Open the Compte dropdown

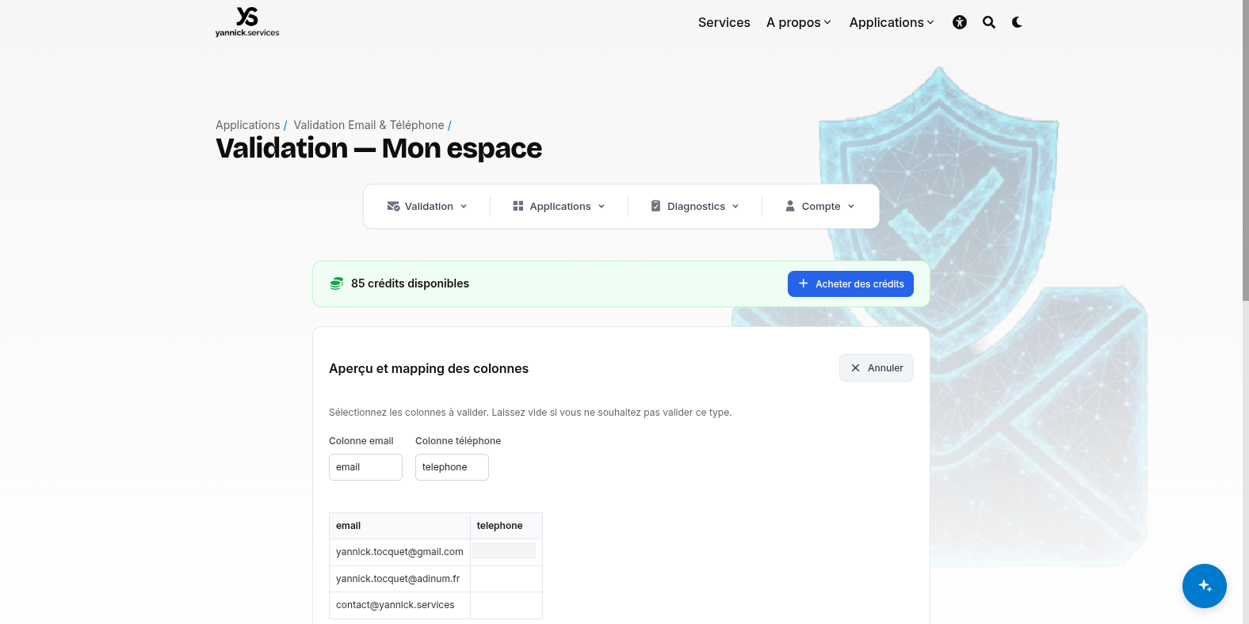[820, 206]
